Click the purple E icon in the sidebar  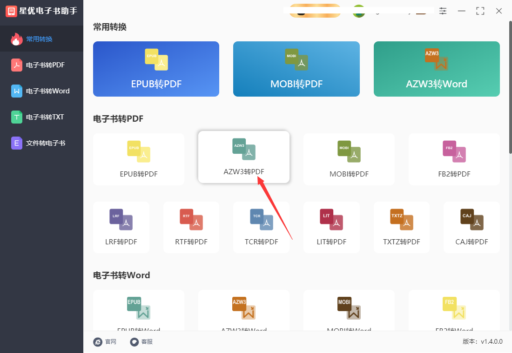[x=17, y=143]
